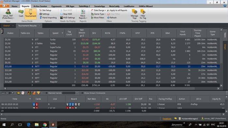Click the yellow rewind arrows icon

tap(18, 93)
